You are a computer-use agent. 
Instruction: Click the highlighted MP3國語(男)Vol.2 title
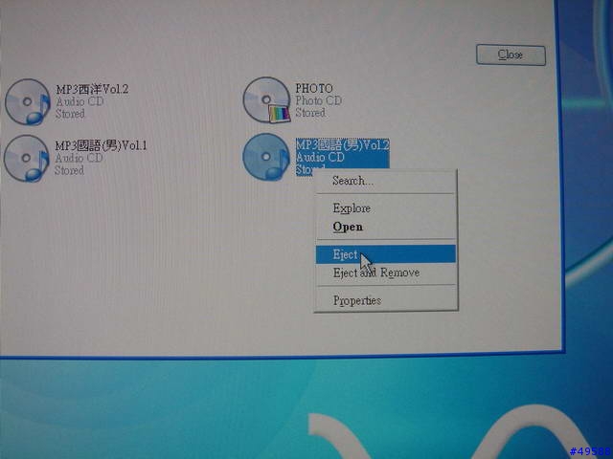[343, 144]
